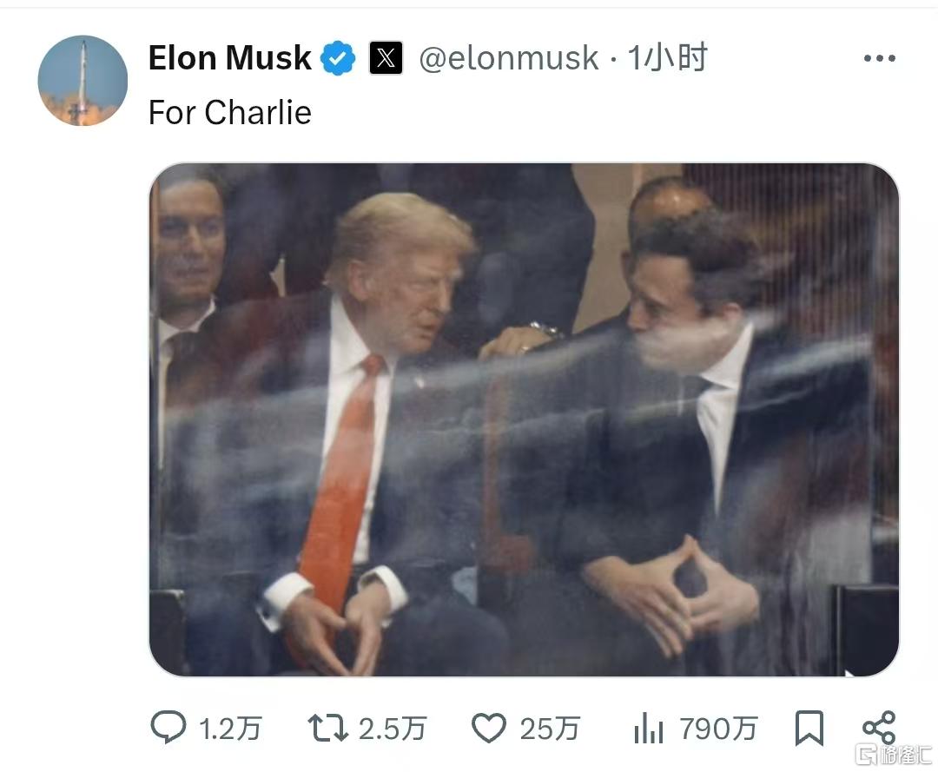Click the 1.2万 reply count
Viewport: 938px width, 772px height.
tap(230, 729)
